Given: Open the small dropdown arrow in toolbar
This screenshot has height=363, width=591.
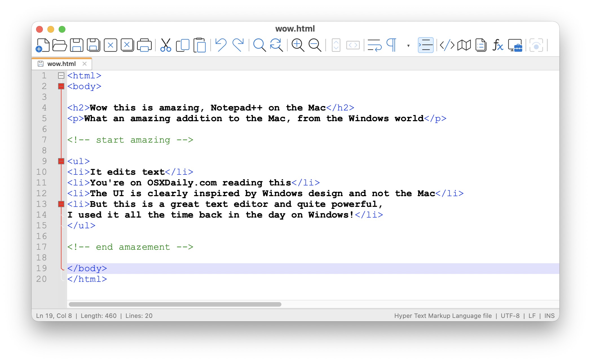Looking at the screenshot, I should [408, 45].
